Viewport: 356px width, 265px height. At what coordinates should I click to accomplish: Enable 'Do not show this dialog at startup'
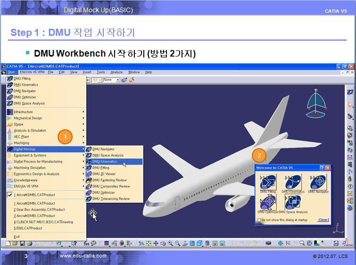click(x=259, y=220)
